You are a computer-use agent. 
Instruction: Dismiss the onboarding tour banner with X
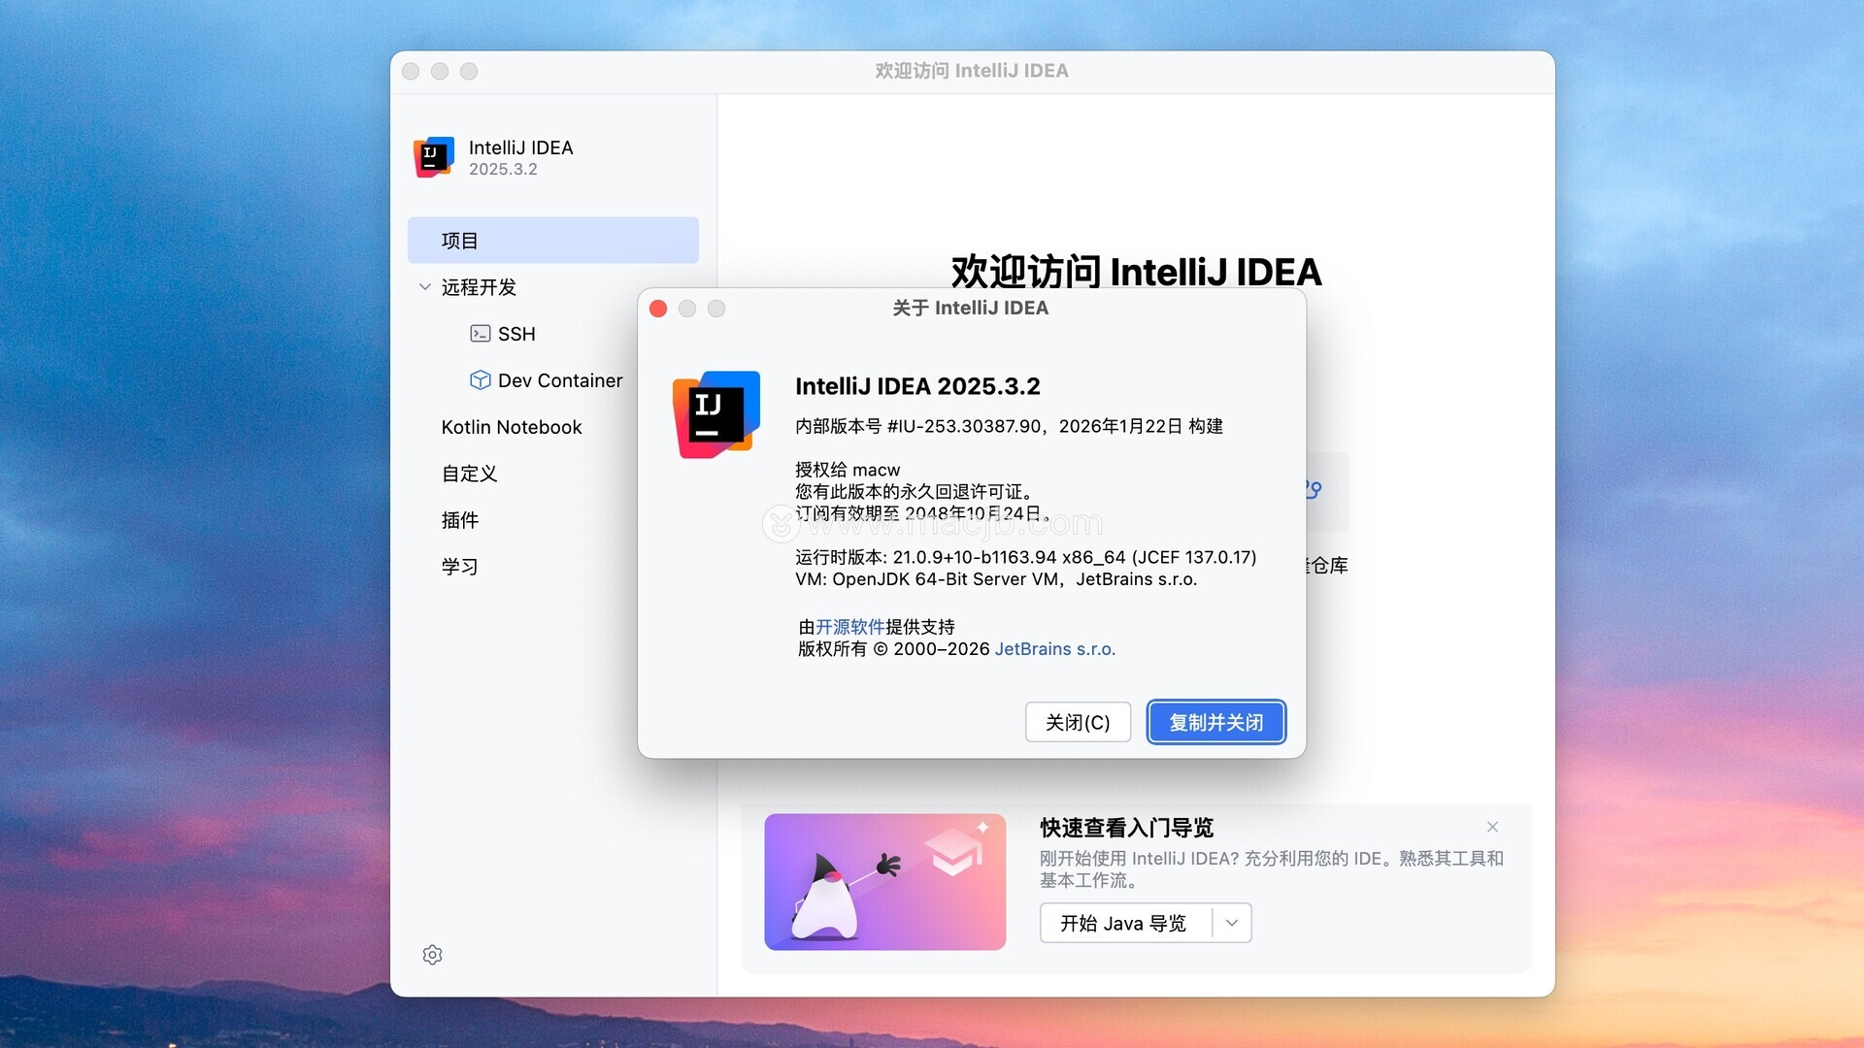point(1492,827)
